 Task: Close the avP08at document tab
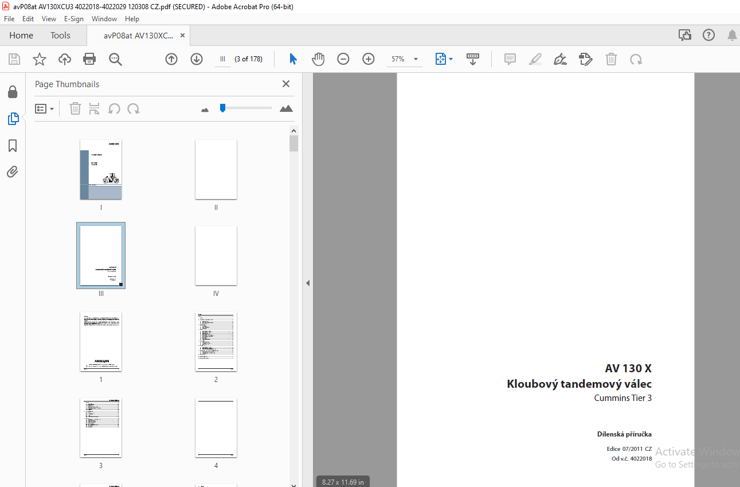click(182, 36)
